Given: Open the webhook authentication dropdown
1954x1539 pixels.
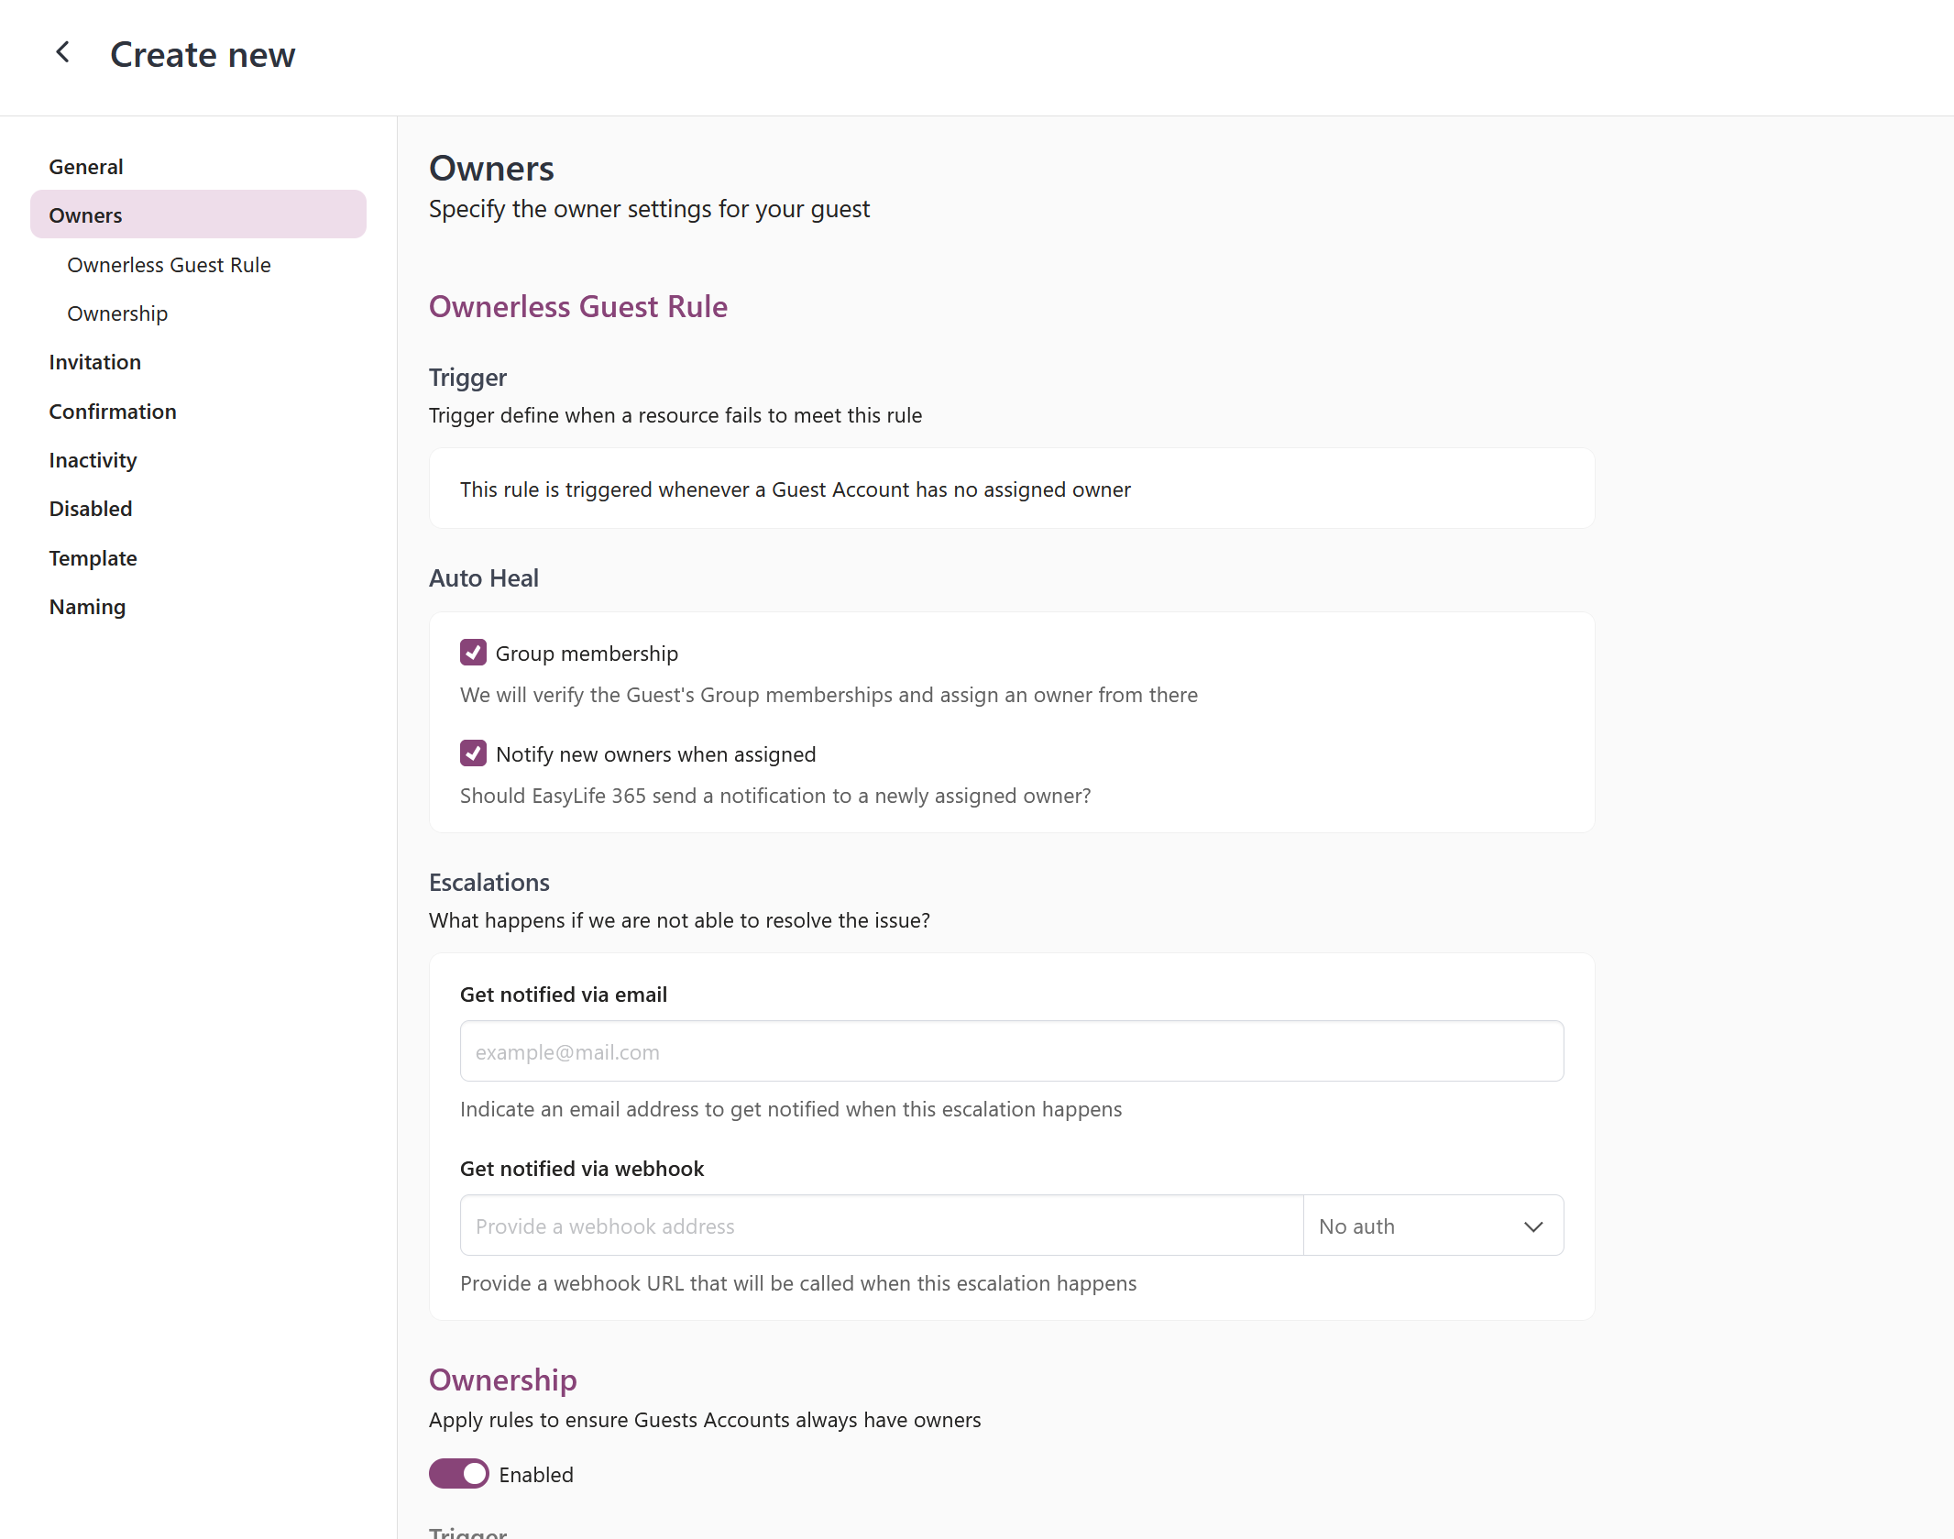Looking at the screenshot, I should [1433, 1226].
